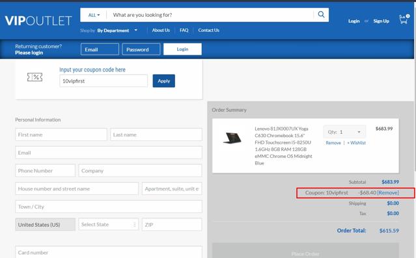Click the returning customer Password field
Image resolution: width=416 pixels, height=258 pixels.
(141, 49)
